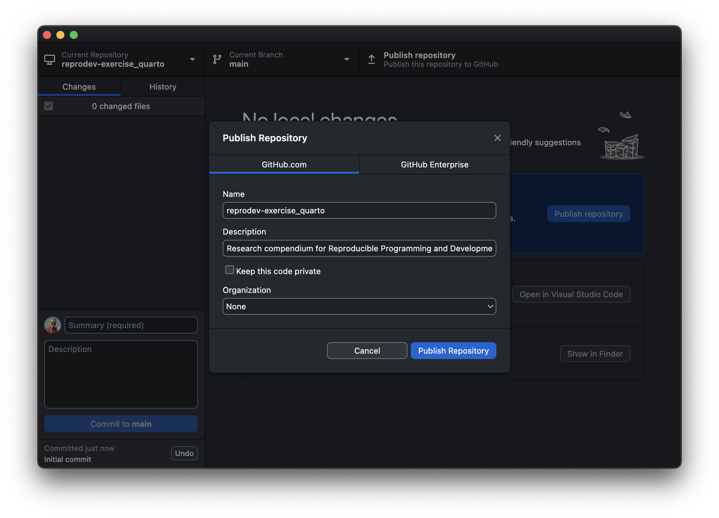Open the Changes tab
719x518 pixels.
(x=79, y=87)
